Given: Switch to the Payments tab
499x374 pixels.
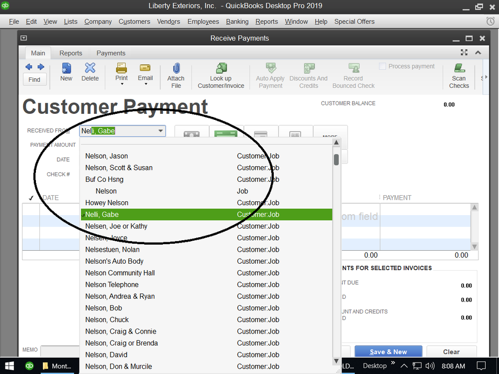Looking at the screenshot, I should 111,53.
